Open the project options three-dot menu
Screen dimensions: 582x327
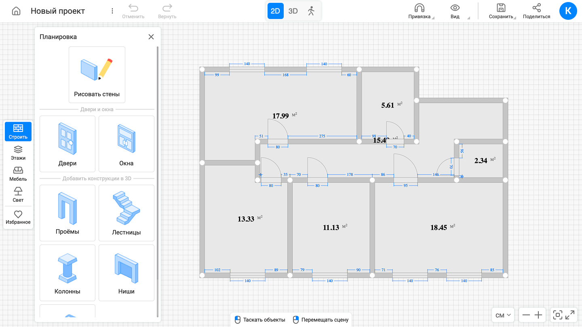[x=112, y=11]
